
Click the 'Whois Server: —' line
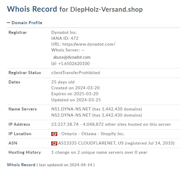click(68, 50)
